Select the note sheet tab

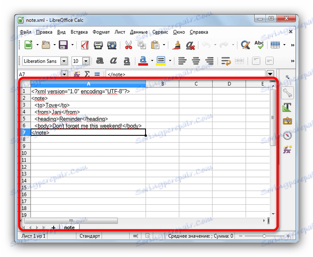point(69,227)
